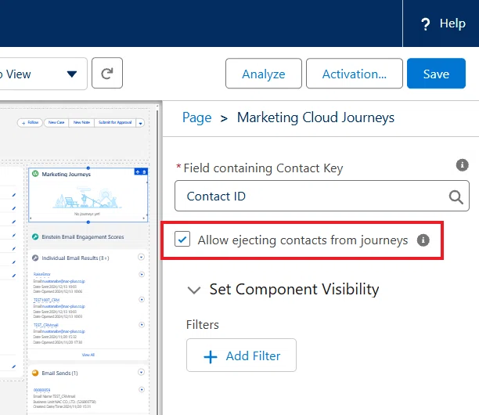Click the Analyze button
Screen dimensions: 479x415
tap(264, 74)
